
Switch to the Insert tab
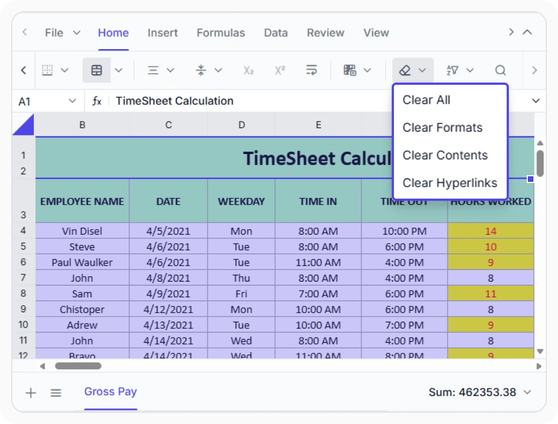tap(162, 33)
